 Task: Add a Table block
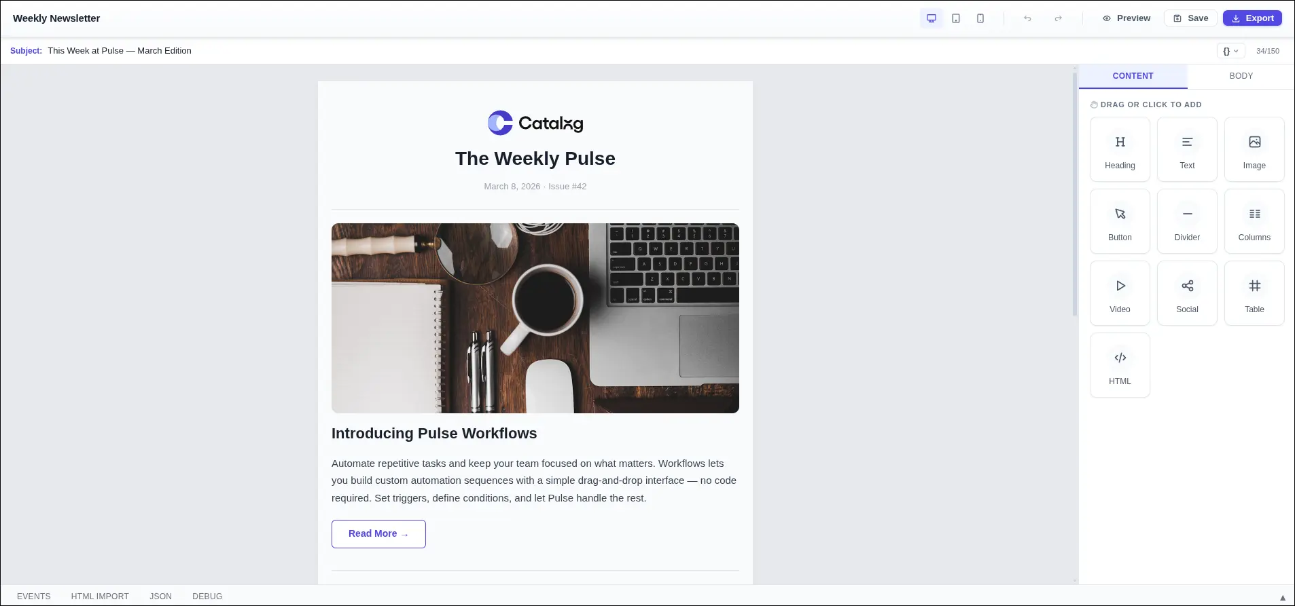[1254, 293]
